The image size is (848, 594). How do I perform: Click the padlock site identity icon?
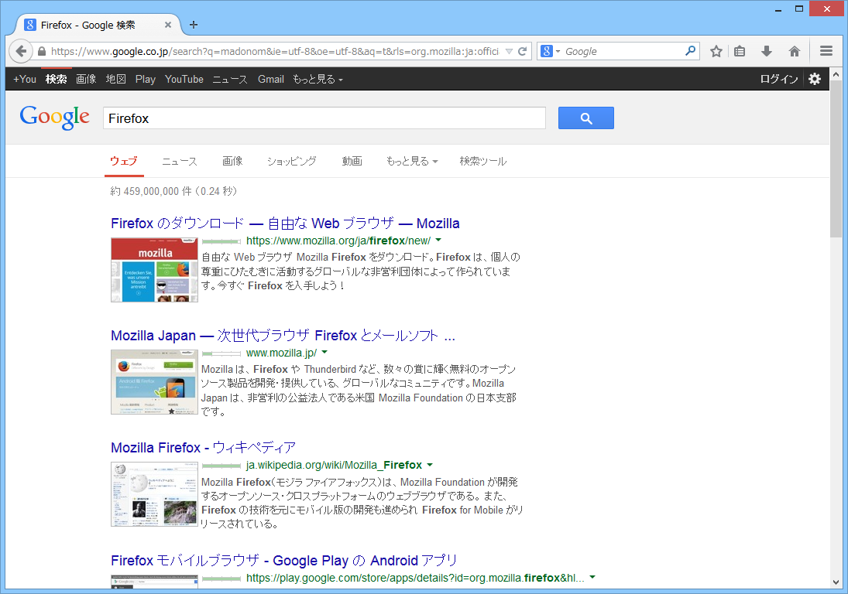42,52
